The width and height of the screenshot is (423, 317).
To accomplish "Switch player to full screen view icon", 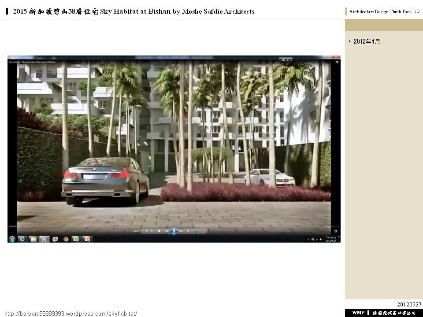I will coord(336,231).
